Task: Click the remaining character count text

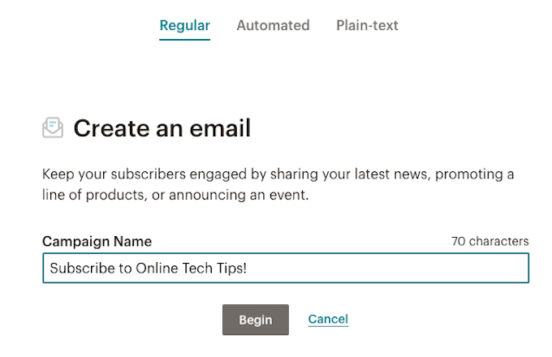Action: (x=489, y=241)
